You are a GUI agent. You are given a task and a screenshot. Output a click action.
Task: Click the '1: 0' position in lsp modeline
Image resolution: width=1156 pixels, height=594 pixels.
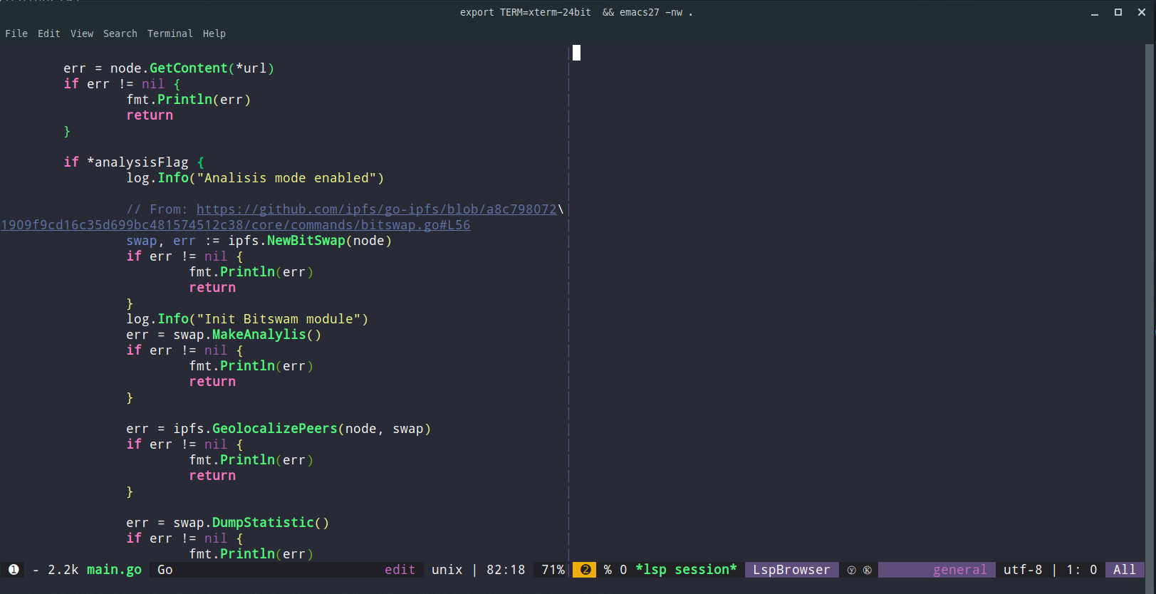(1081, 570)
